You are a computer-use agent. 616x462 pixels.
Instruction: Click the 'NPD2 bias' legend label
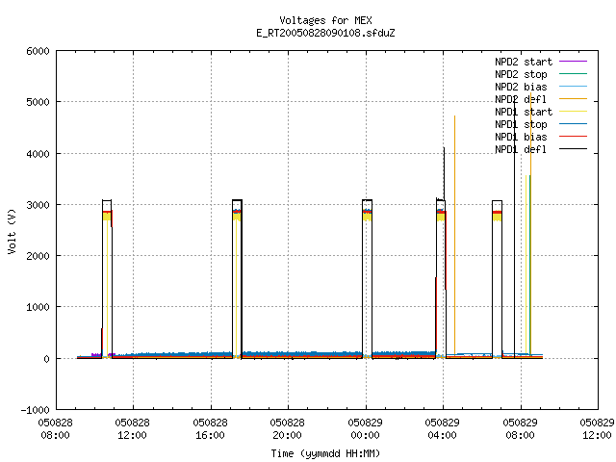click(x=521, y=87)
